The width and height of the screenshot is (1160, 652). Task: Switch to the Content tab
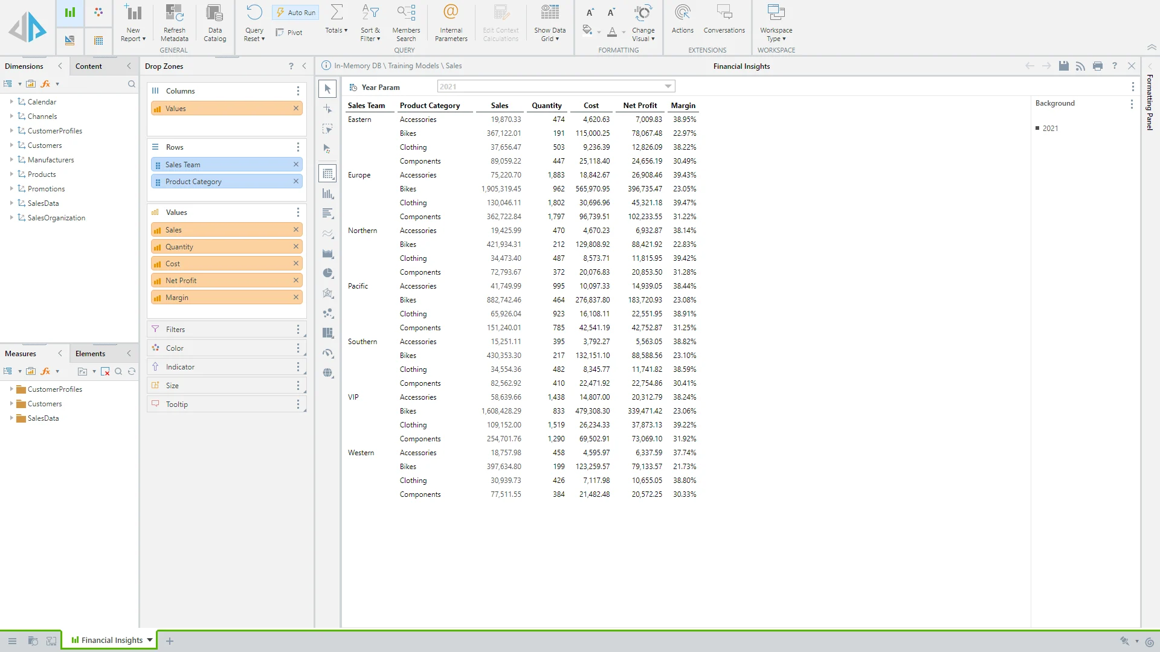point(89,66)
